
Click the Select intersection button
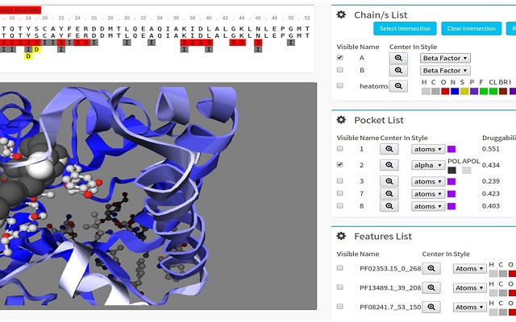coord(405,28)
